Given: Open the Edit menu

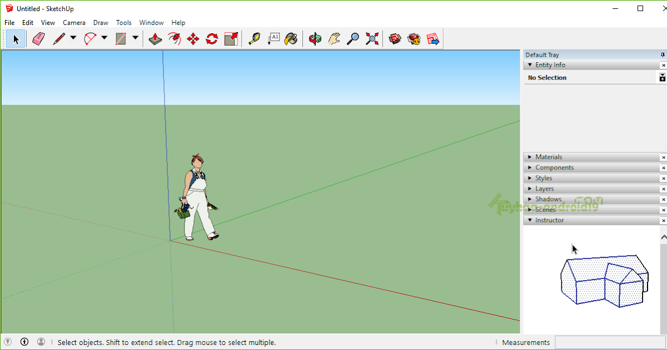Looking at the screenshot, I should click(28, 23).
